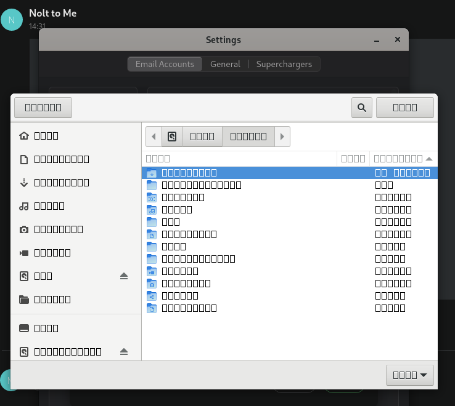
Task: Minimize the Settings window
Action: tap(377, 40)
